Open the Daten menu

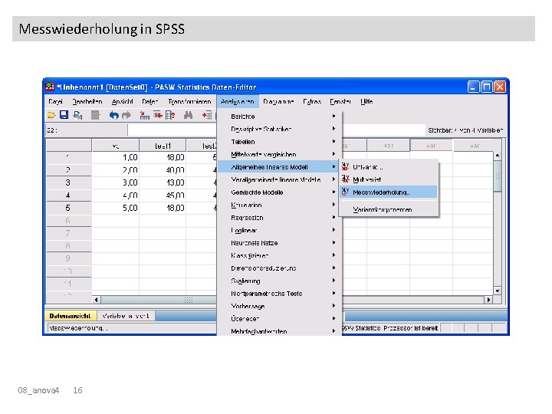[x=150, y=101]
